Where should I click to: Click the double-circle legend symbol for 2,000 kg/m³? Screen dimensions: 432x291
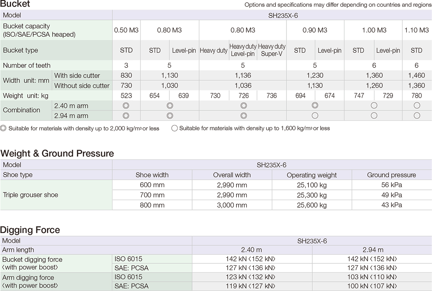[x=3, y=128]
